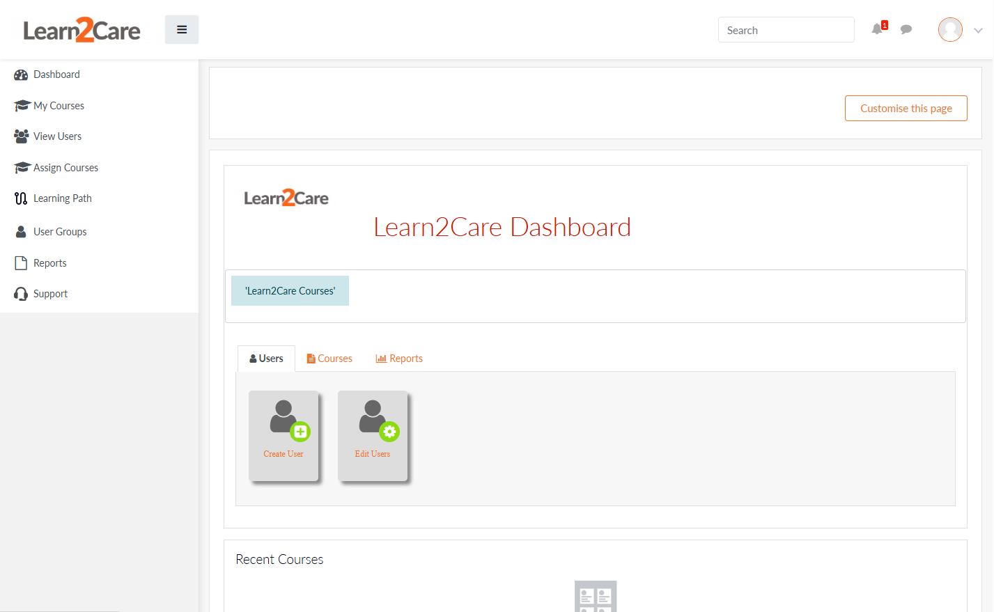
Task: Expand the user menu dropdown arrow
Action: (x=978, y=31)
